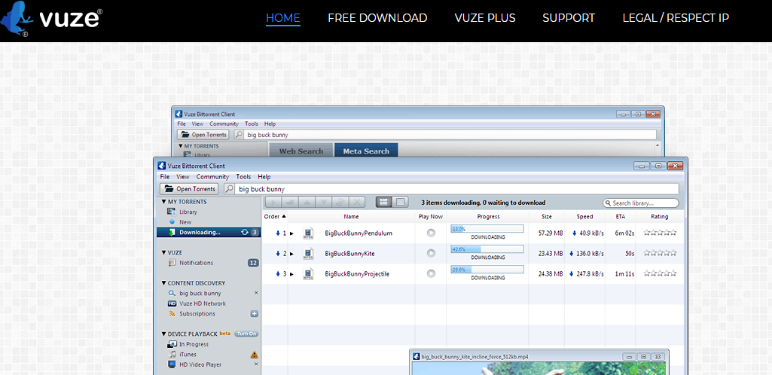
Task: Open Notifications in the sidebar
Action: click(x=196, y=263)
